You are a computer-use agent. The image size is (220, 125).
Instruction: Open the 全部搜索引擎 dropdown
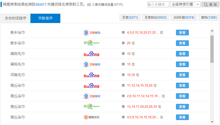pos(185,4)
